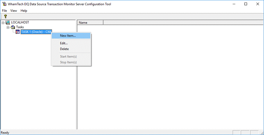Image resolution: width=264 pixels, height=135 pixels.
Task: Close the configuration tool window
Action: click(258, 4)
